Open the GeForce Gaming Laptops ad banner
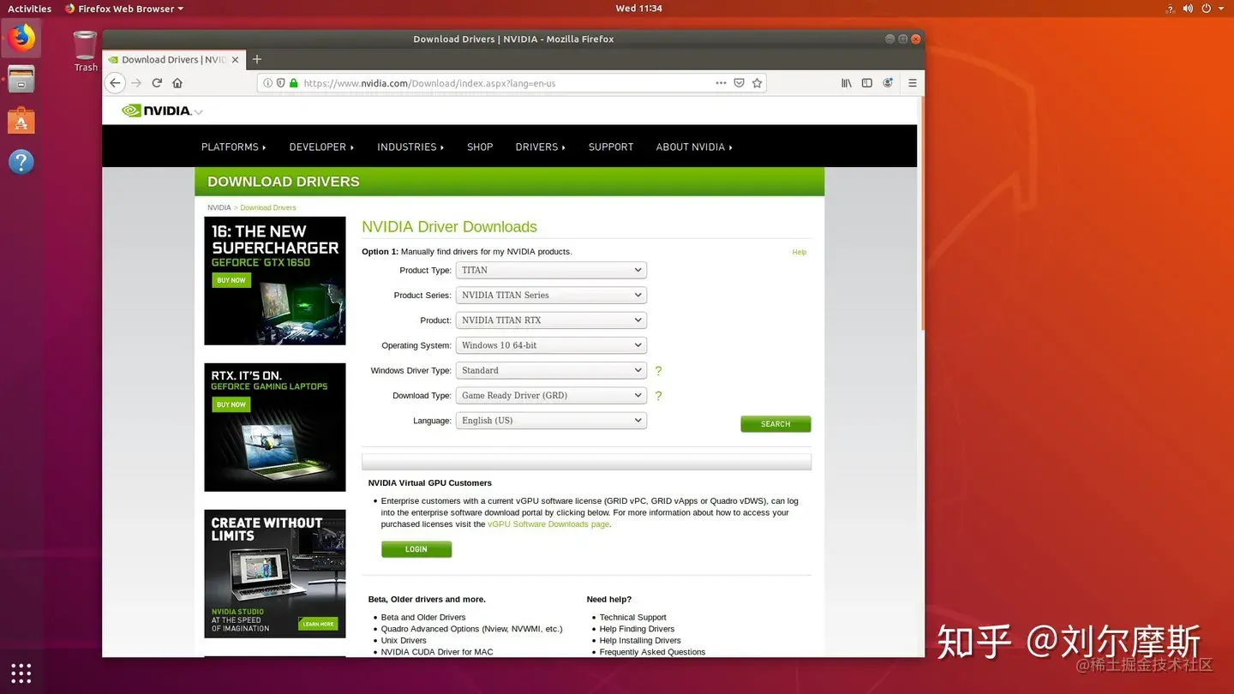This screenshot has width=1234, height=694. point(275,428)
